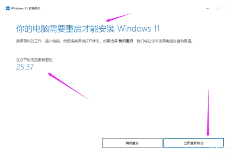Image resolution: width=234 pixels, height=156 pixels.
Task: Close the installation assistant window
Action: point(230,9)
